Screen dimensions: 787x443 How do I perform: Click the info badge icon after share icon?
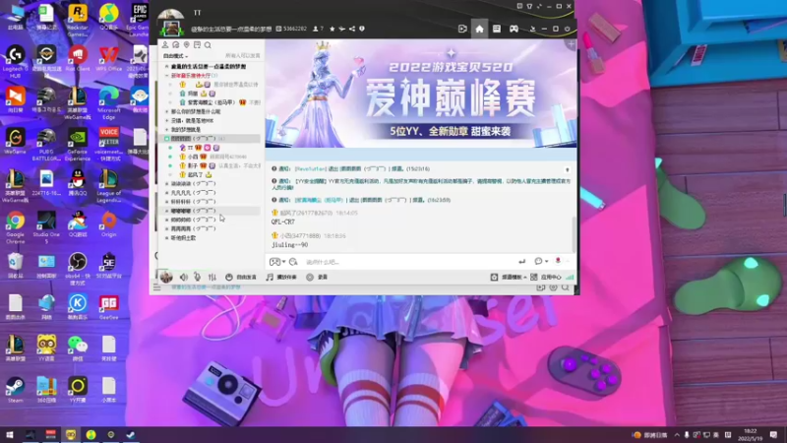click(x=362, y=30)
